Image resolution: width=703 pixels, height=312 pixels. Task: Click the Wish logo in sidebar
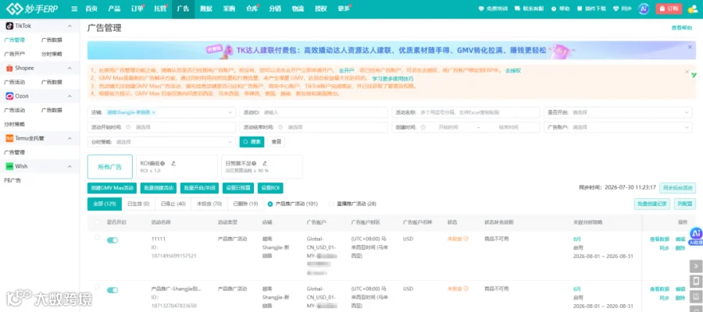coord(9,166)
